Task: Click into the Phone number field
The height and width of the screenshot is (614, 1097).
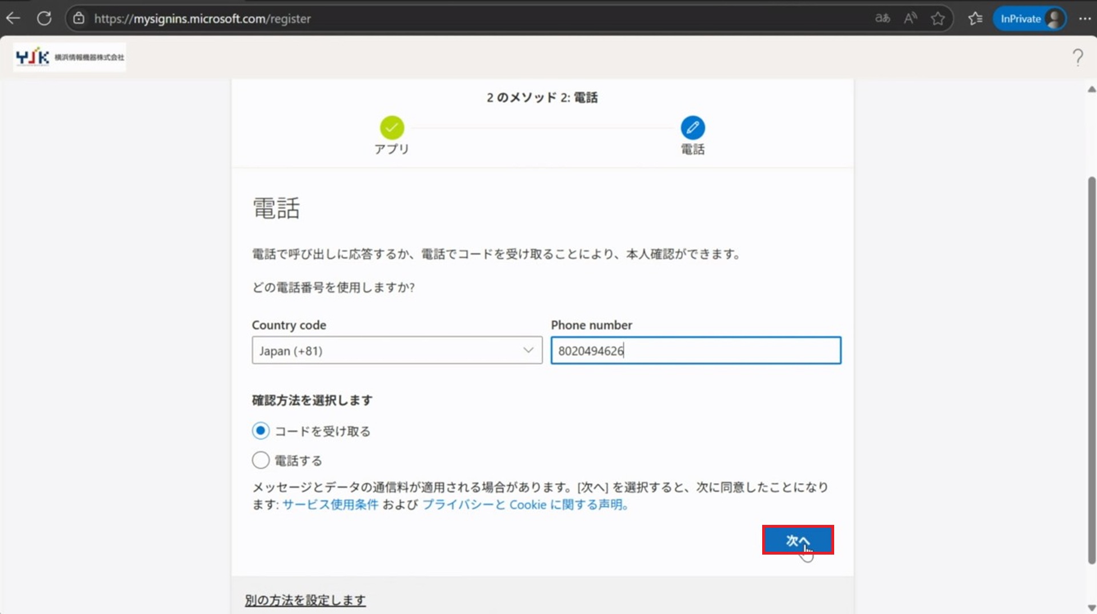Action: click(x=695, y=350)
